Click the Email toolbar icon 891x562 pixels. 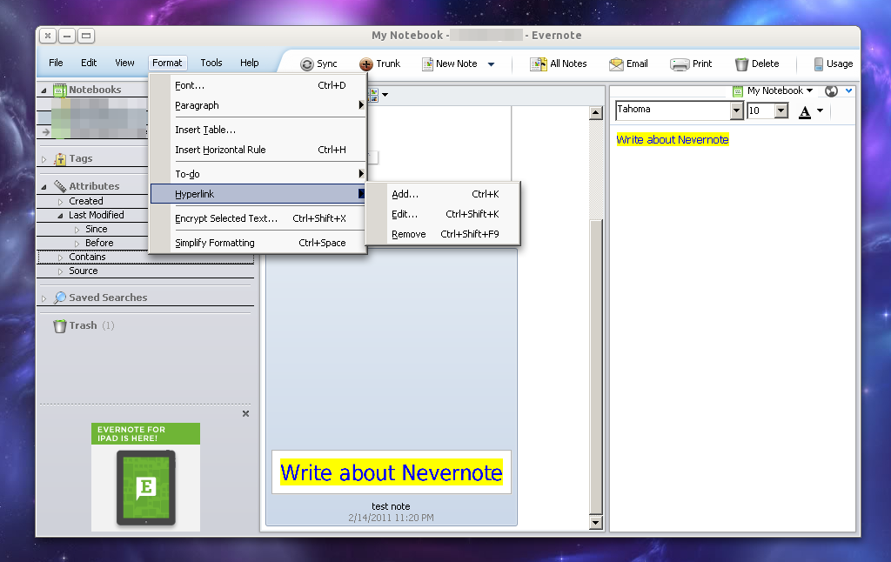click(616, 64)
